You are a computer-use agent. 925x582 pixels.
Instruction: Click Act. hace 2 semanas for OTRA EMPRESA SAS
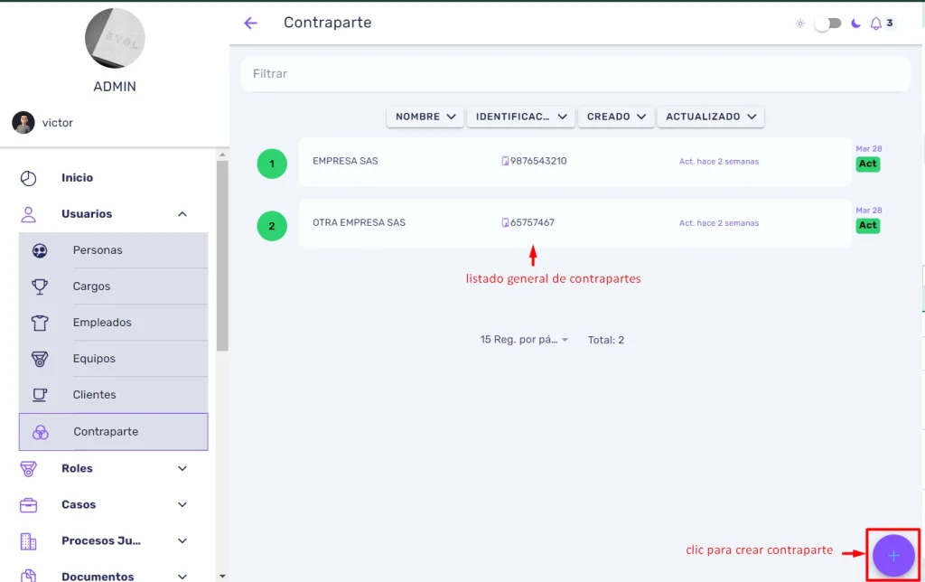pos(718,223)
